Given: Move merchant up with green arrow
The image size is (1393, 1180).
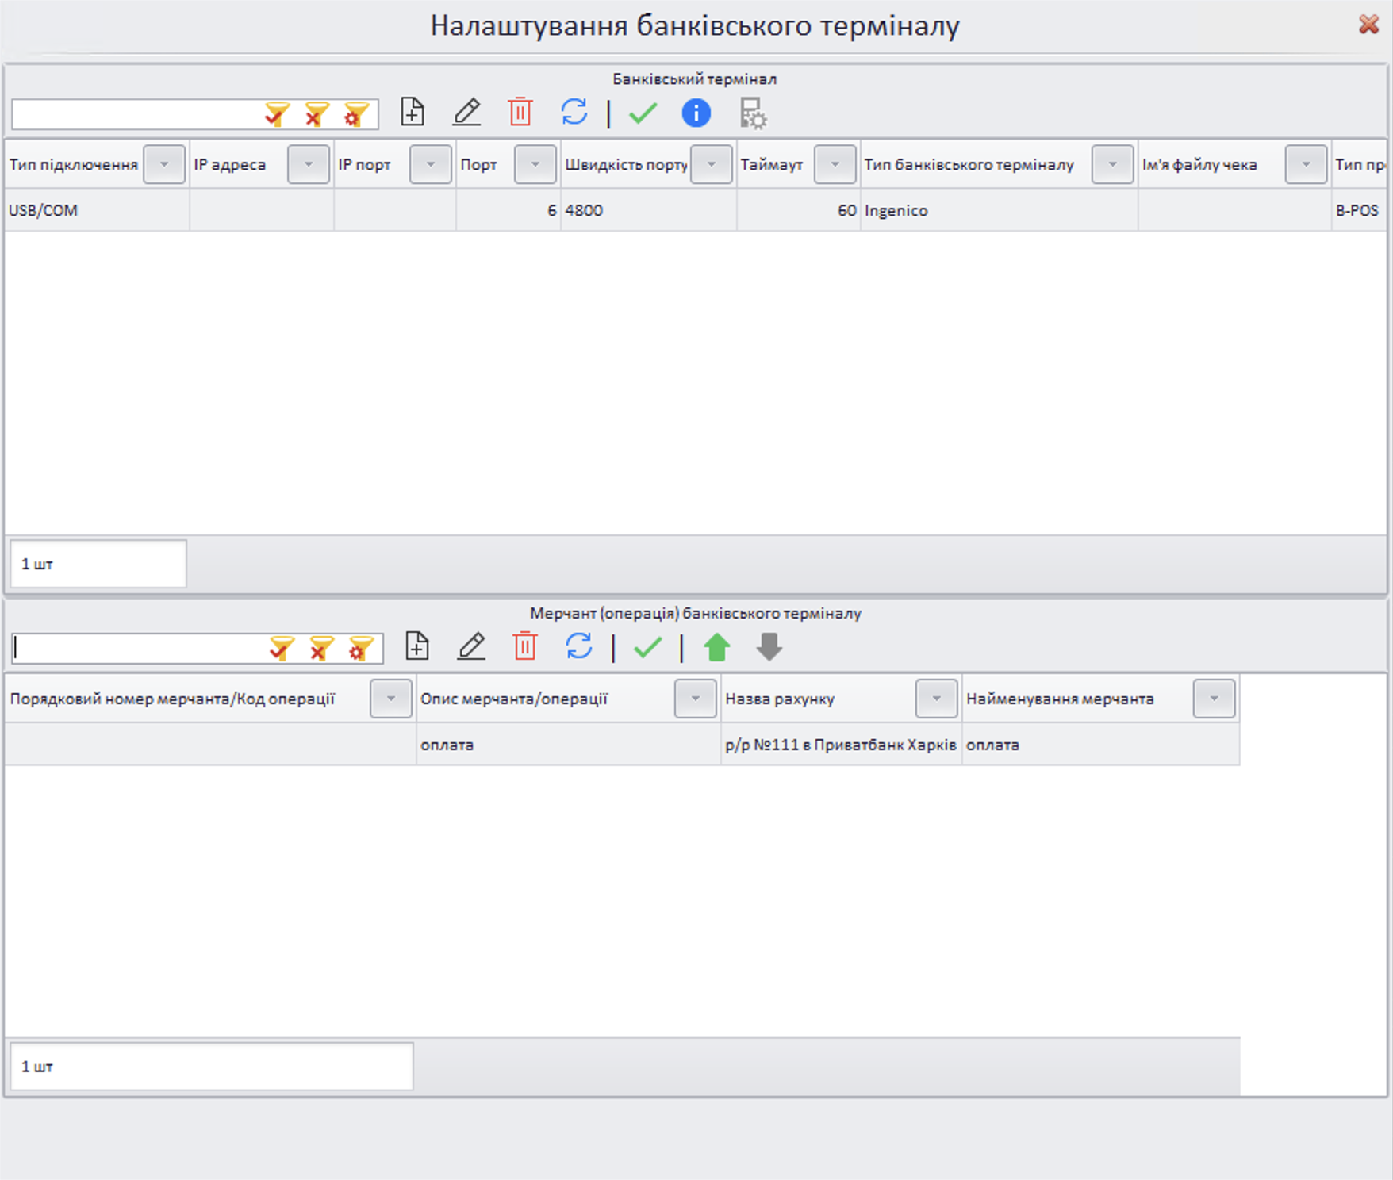Looking at the screenshot, I should pos(717,647).
